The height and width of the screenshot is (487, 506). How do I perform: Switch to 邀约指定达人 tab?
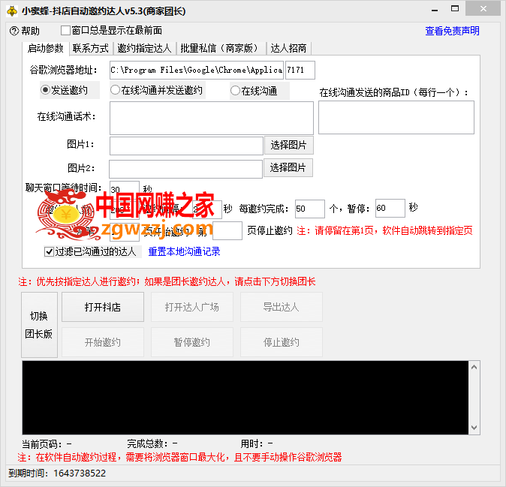click(x=144, y=48)
